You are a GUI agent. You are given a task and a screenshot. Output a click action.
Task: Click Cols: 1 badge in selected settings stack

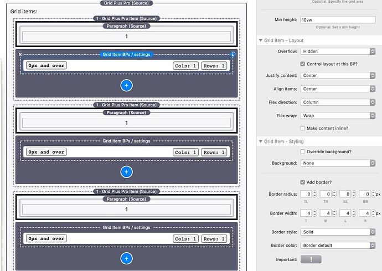pyautogui.click(x=185, y=66)
